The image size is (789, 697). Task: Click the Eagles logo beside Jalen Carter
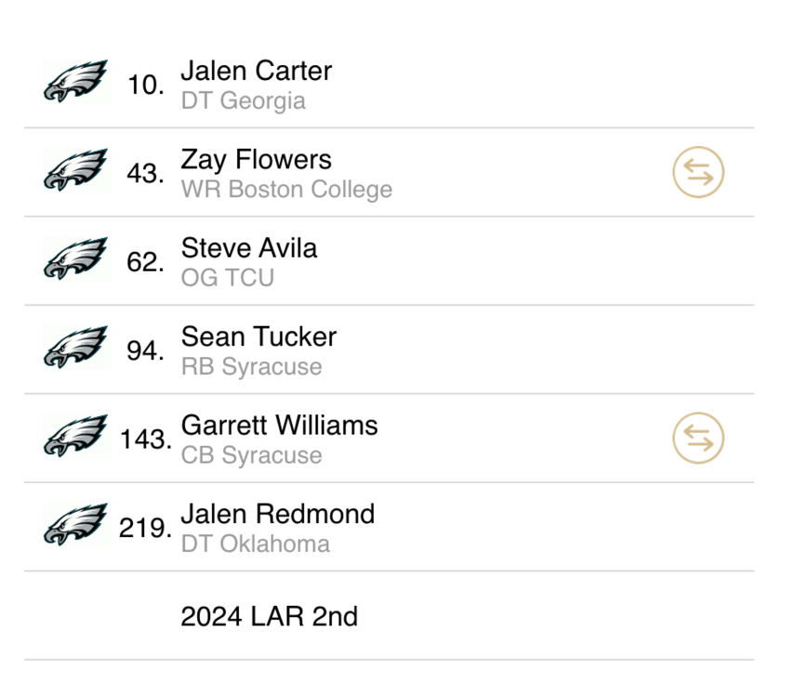75,82
